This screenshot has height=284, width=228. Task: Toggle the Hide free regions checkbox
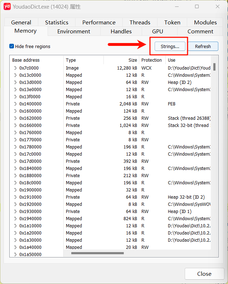11,46
